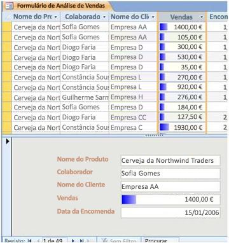Click Empresa L in the 270,00 € row
Screen dimensions: 229x243
click(x=133, y=77)
